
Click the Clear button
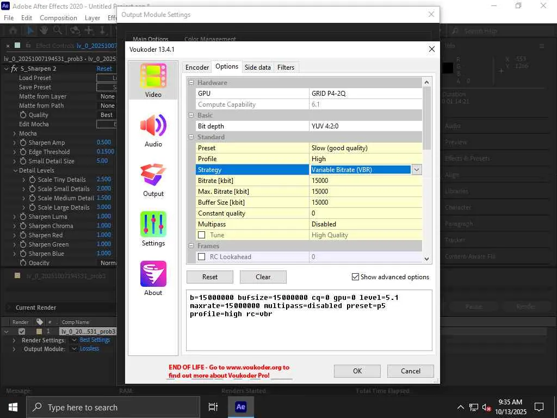[263, 277]
